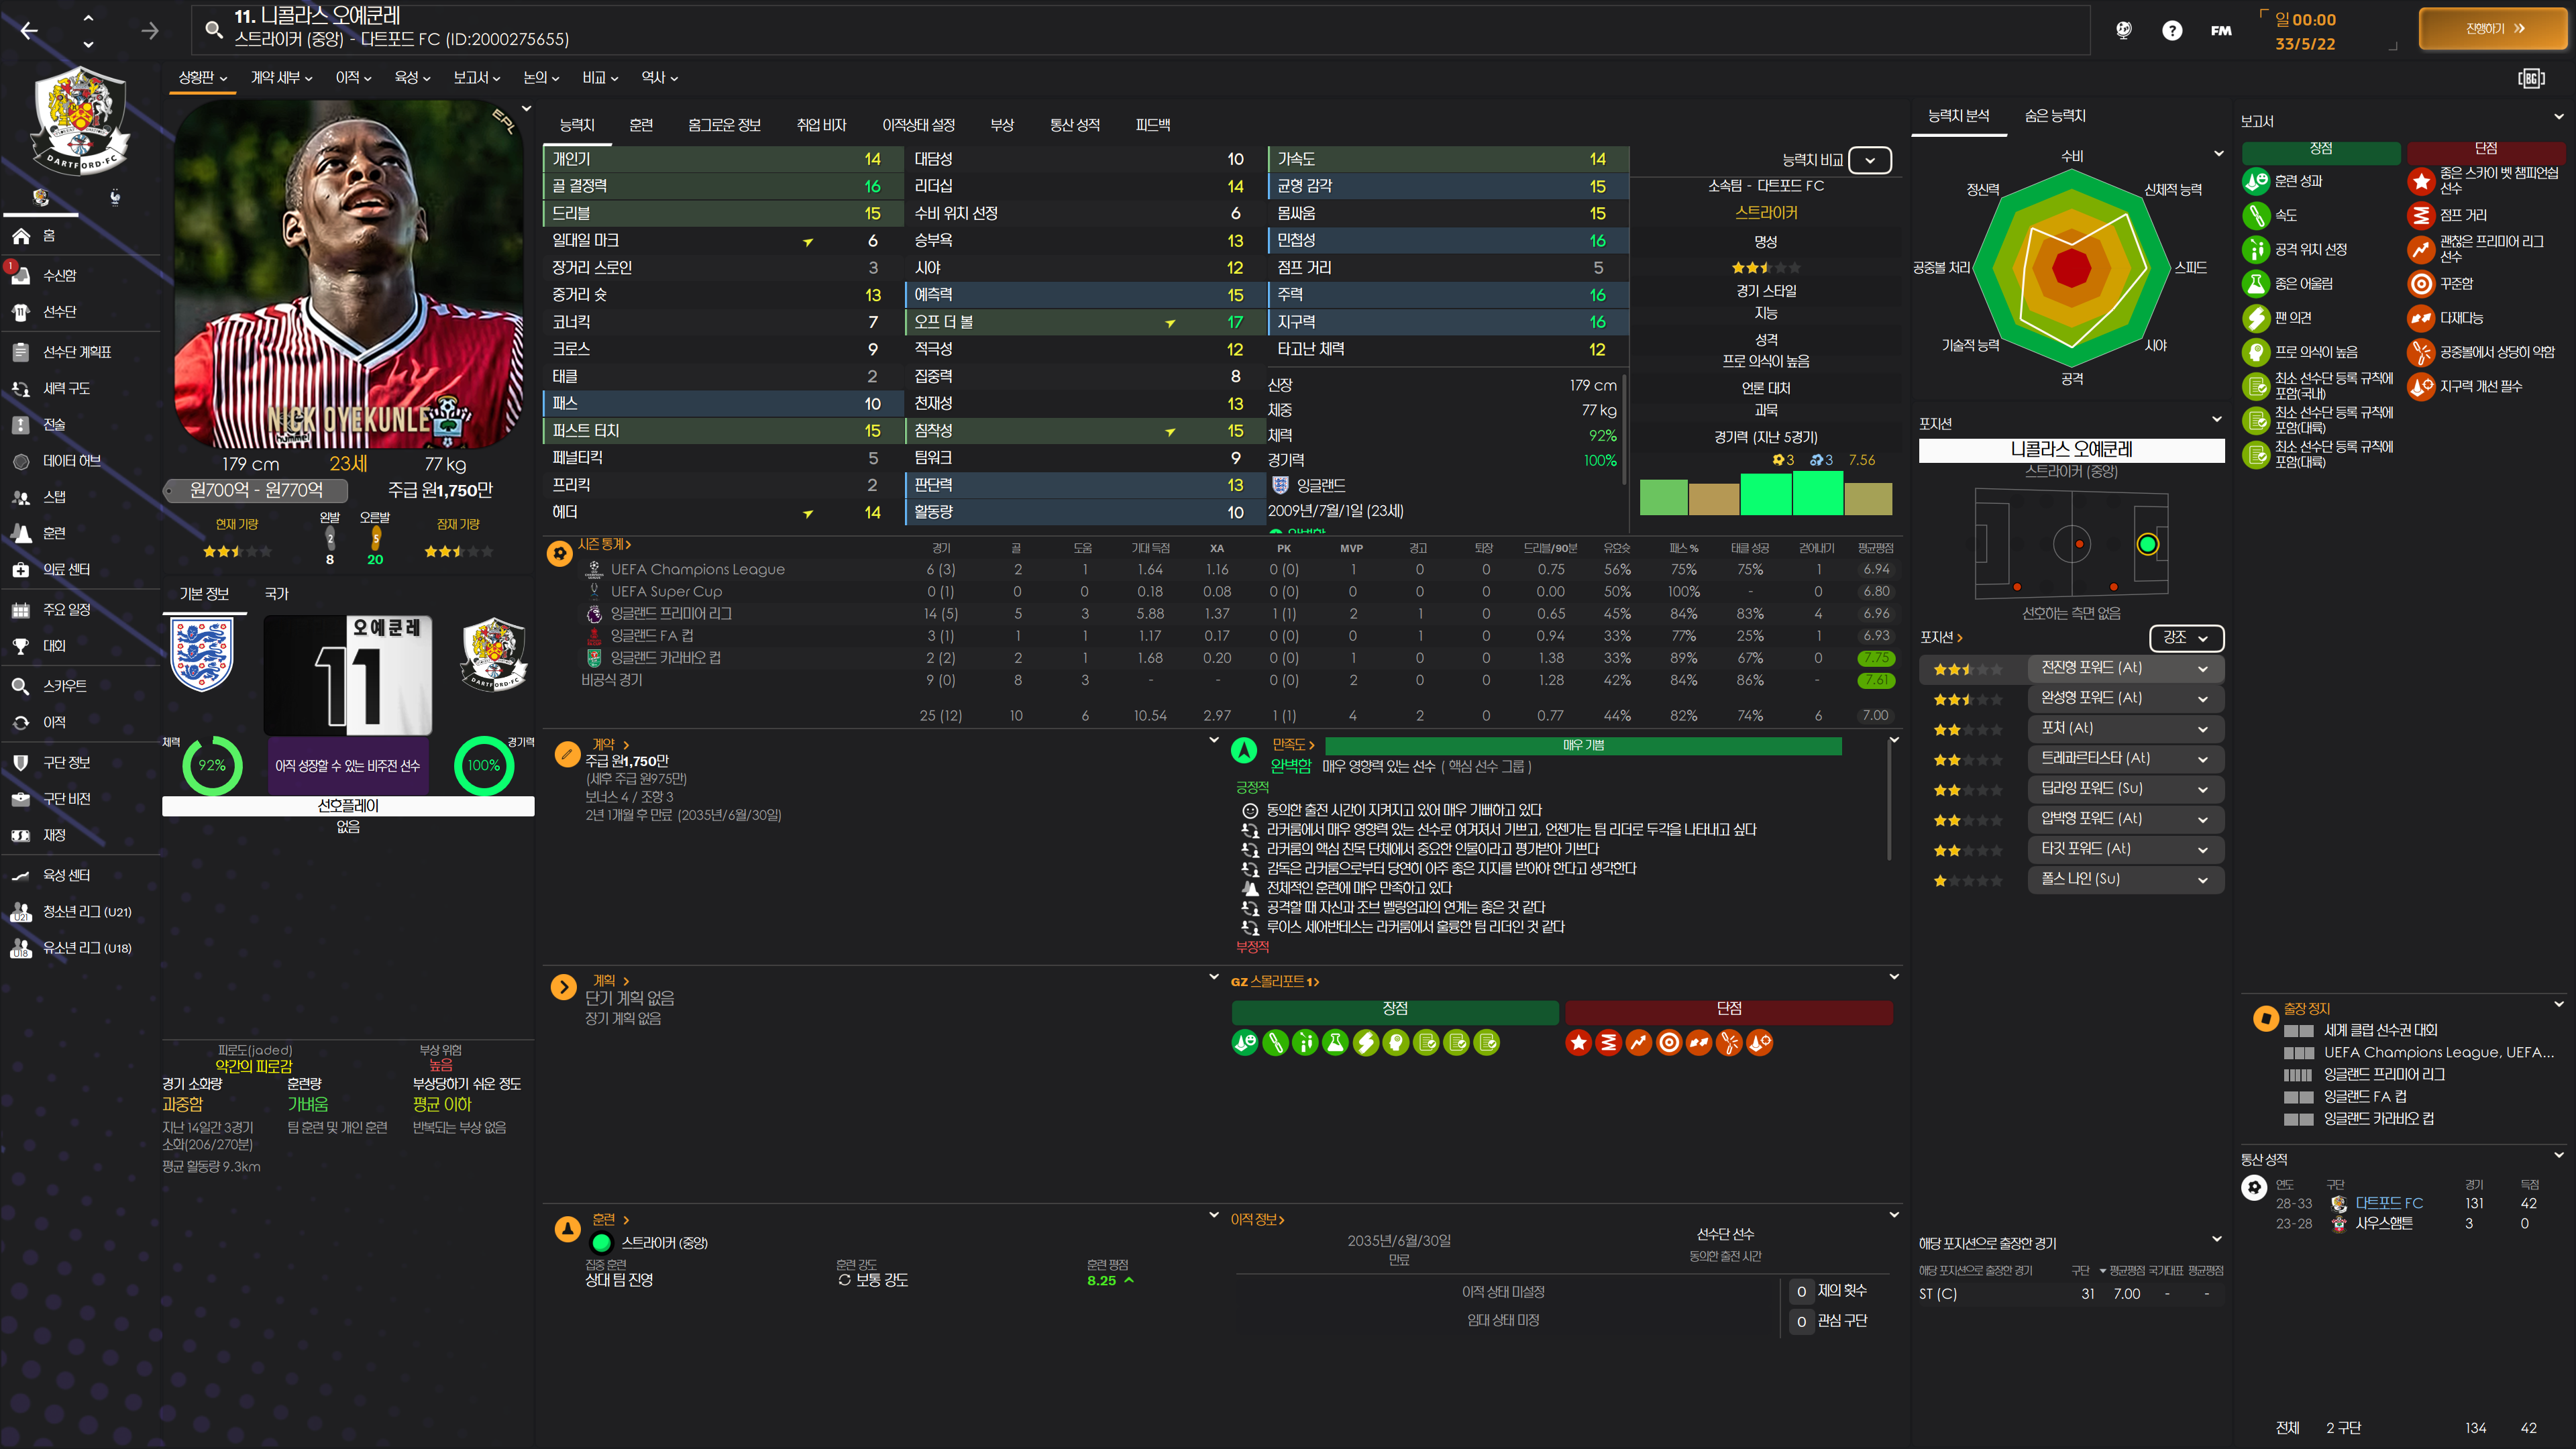Screen dimensions: 2576x1449
Task: Switch to the 통산 성적 tab
Action: coord(1075,125)
